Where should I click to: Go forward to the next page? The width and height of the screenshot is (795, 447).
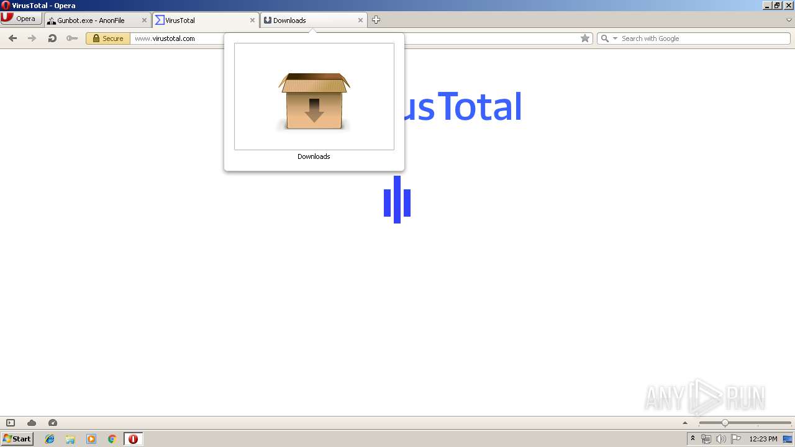coord(32,38)
